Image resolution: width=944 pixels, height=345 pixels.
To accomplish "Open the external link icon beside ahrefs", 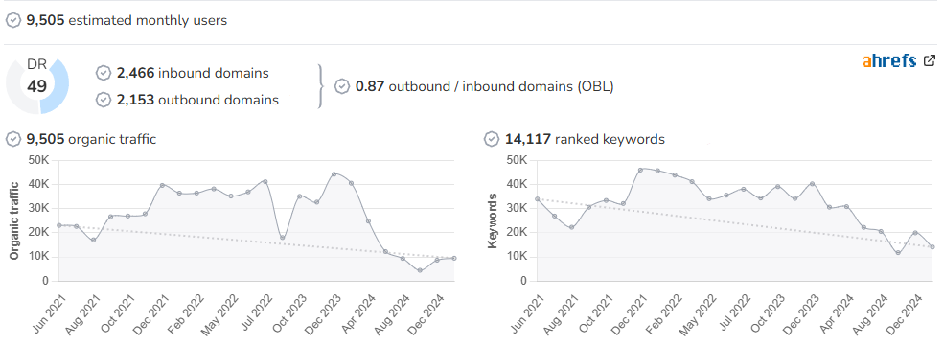I will point(930,60).
